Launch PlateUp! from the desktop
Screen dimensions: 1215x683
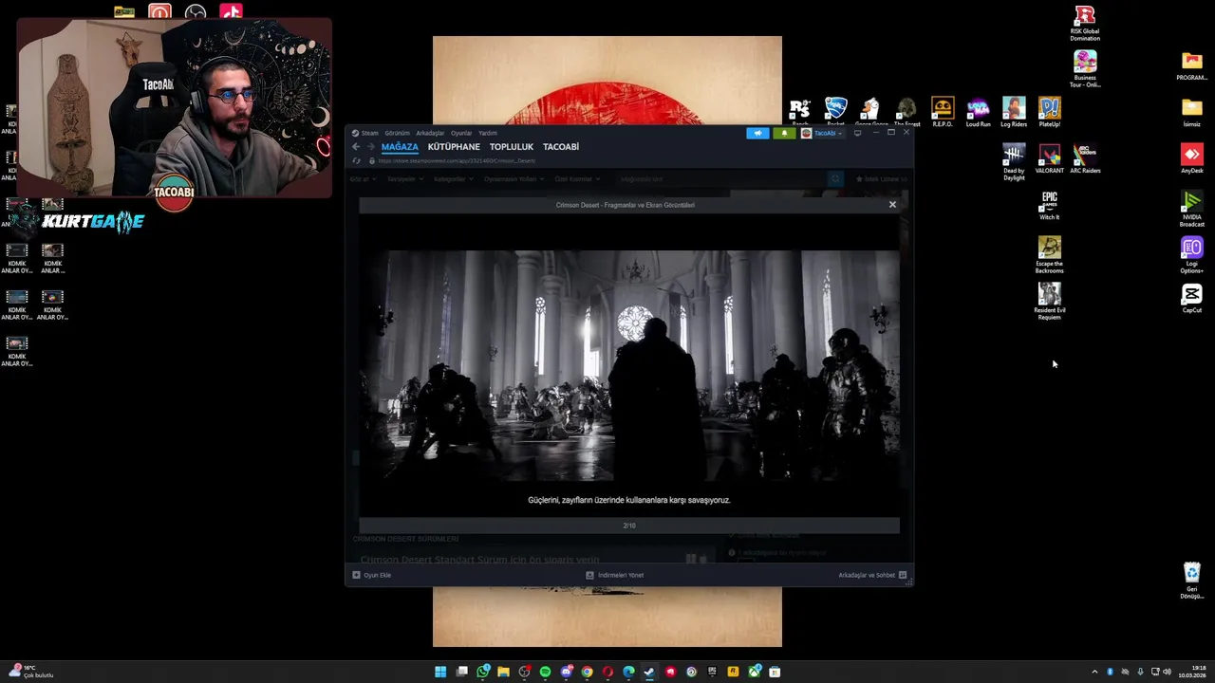tap(1049, 112)
